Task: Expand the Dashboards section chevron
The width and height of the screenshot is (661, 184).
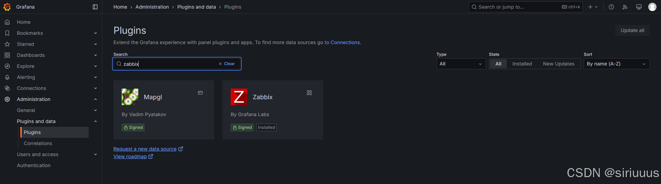Action: (x=96, y=55)
